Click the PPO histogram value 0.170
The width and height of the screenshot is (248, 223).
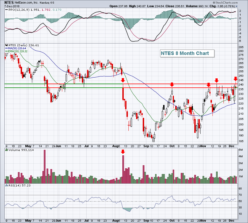[57, 10]
